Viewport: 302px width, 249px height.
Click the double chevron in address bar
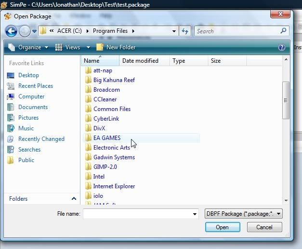point(52,31)
